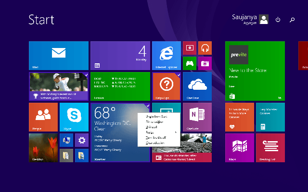Click the user account picture
This screenshot has height=192, width=308.
[264, 19]
